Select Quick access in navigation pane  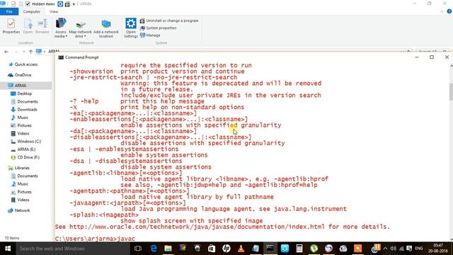coord(23,64)
